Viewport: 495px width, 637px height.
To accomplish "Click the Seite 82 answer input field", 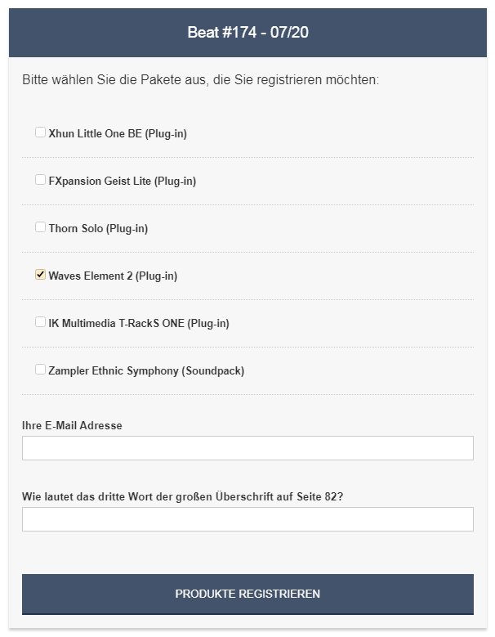I will 247,519.
